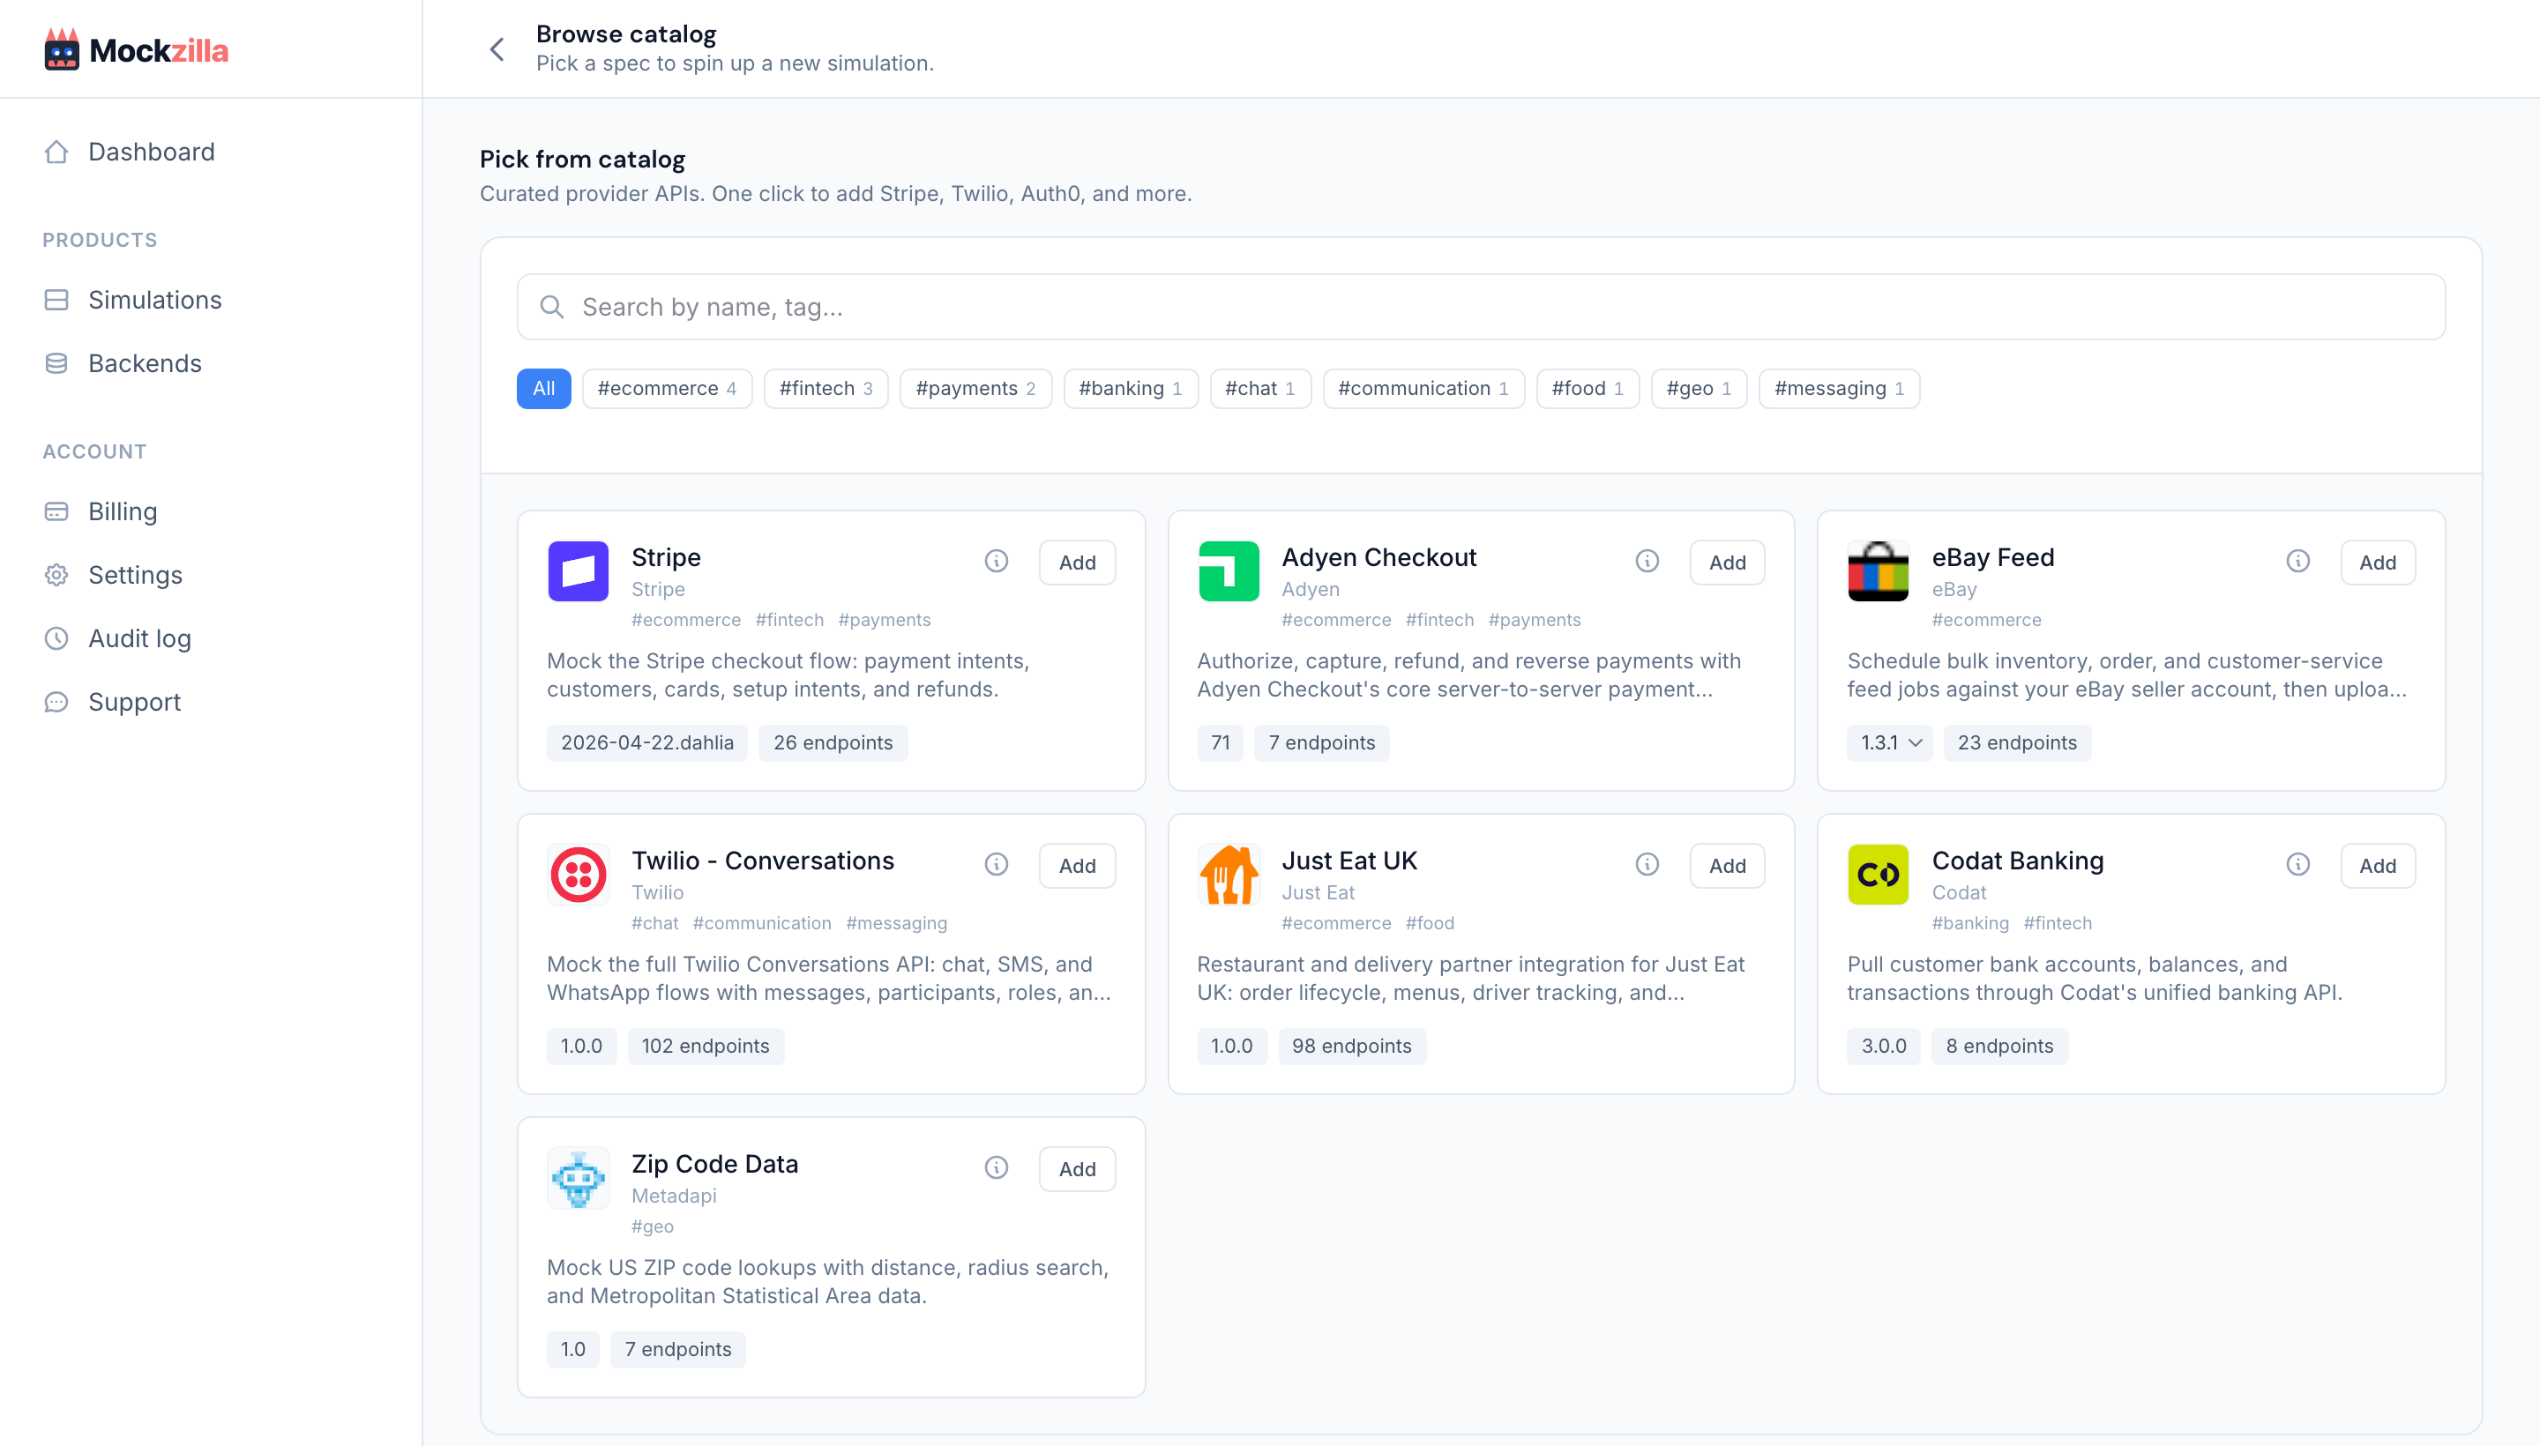Filter catalog by #payments tag
2540x1446 pixels.
coord(975,388)
